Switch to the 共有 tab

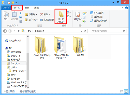27,8
